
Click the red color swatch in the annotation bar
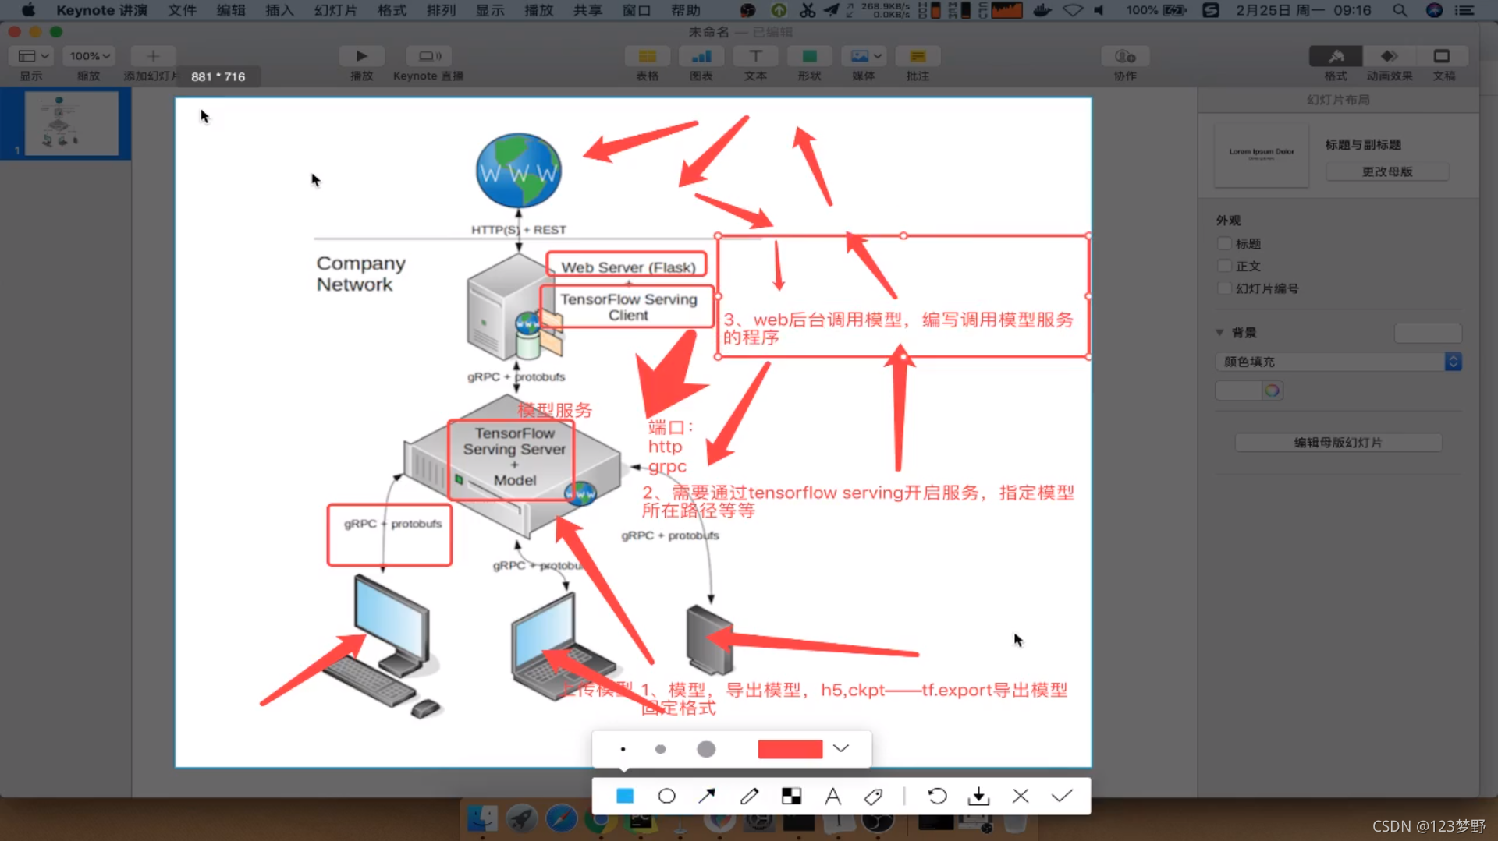[790, 749]
